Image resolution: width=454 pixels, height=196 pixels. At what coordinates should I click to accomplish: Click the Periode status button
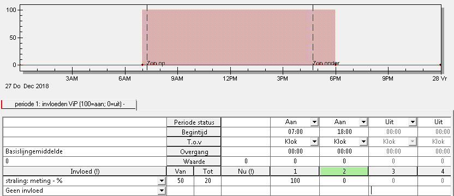(194, 122)
